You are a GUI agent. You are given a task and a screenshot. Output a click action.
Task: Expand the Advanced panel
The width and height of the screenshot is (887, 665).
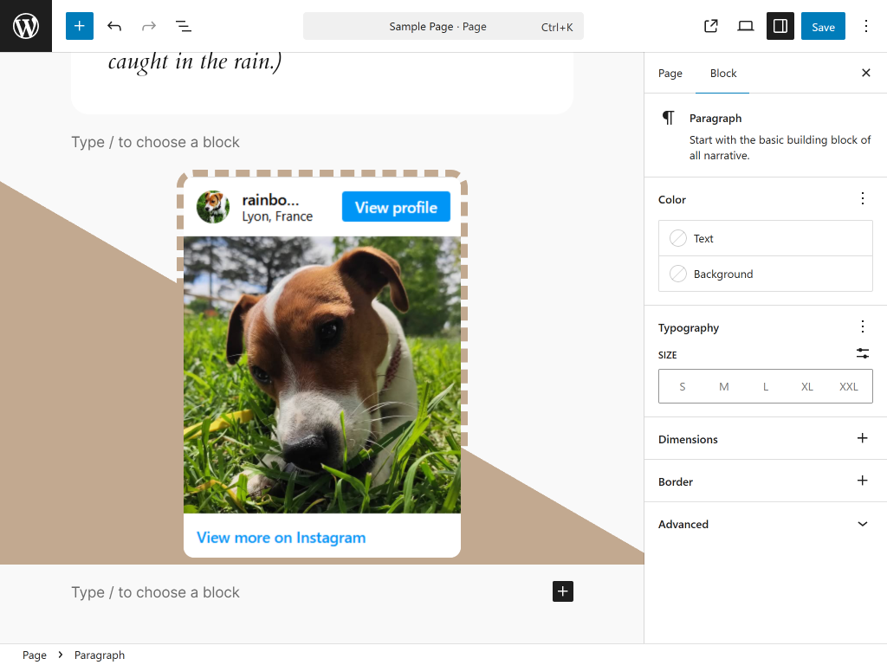click(862, 524)
